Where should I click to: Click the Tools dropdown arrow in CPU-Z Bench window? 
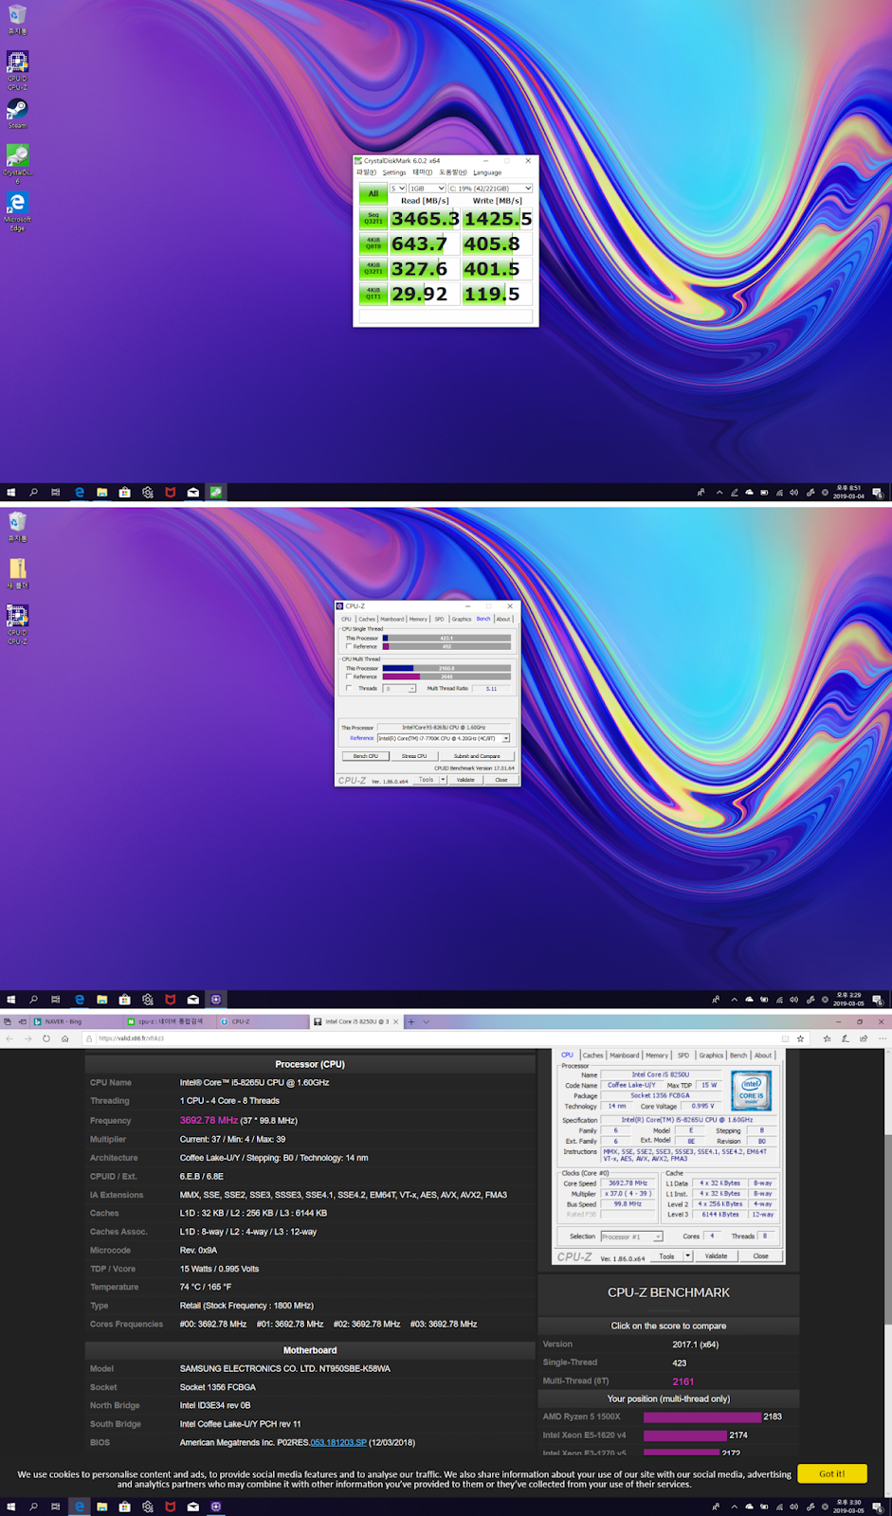click(443, 780)
